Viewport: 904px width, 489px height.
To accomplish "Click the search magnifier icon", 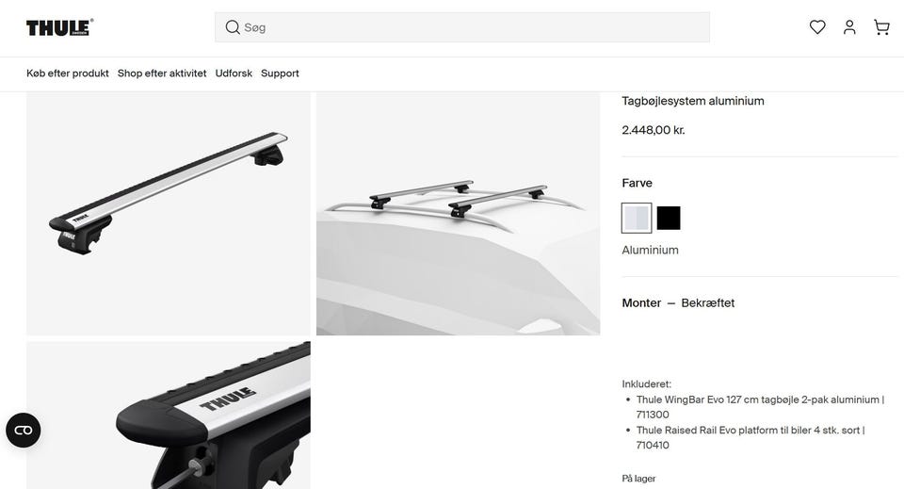I will tap(233, 27).
